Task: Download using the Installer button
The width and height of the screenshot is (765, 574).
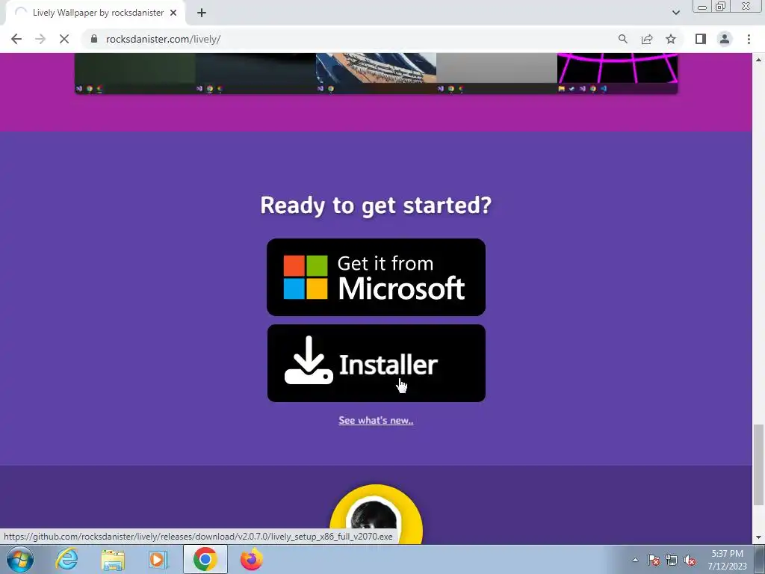Action: click(377, 363)
